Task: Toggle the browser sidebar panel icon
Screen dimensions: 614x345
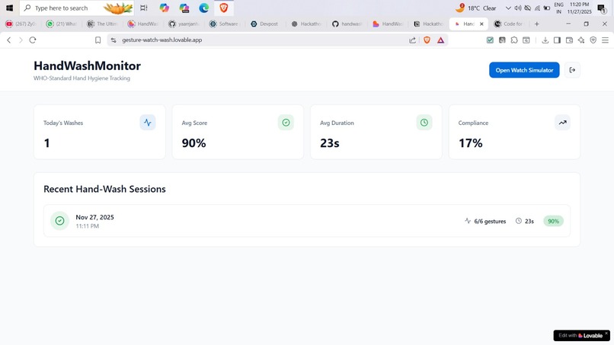Action: coord(557,40)
